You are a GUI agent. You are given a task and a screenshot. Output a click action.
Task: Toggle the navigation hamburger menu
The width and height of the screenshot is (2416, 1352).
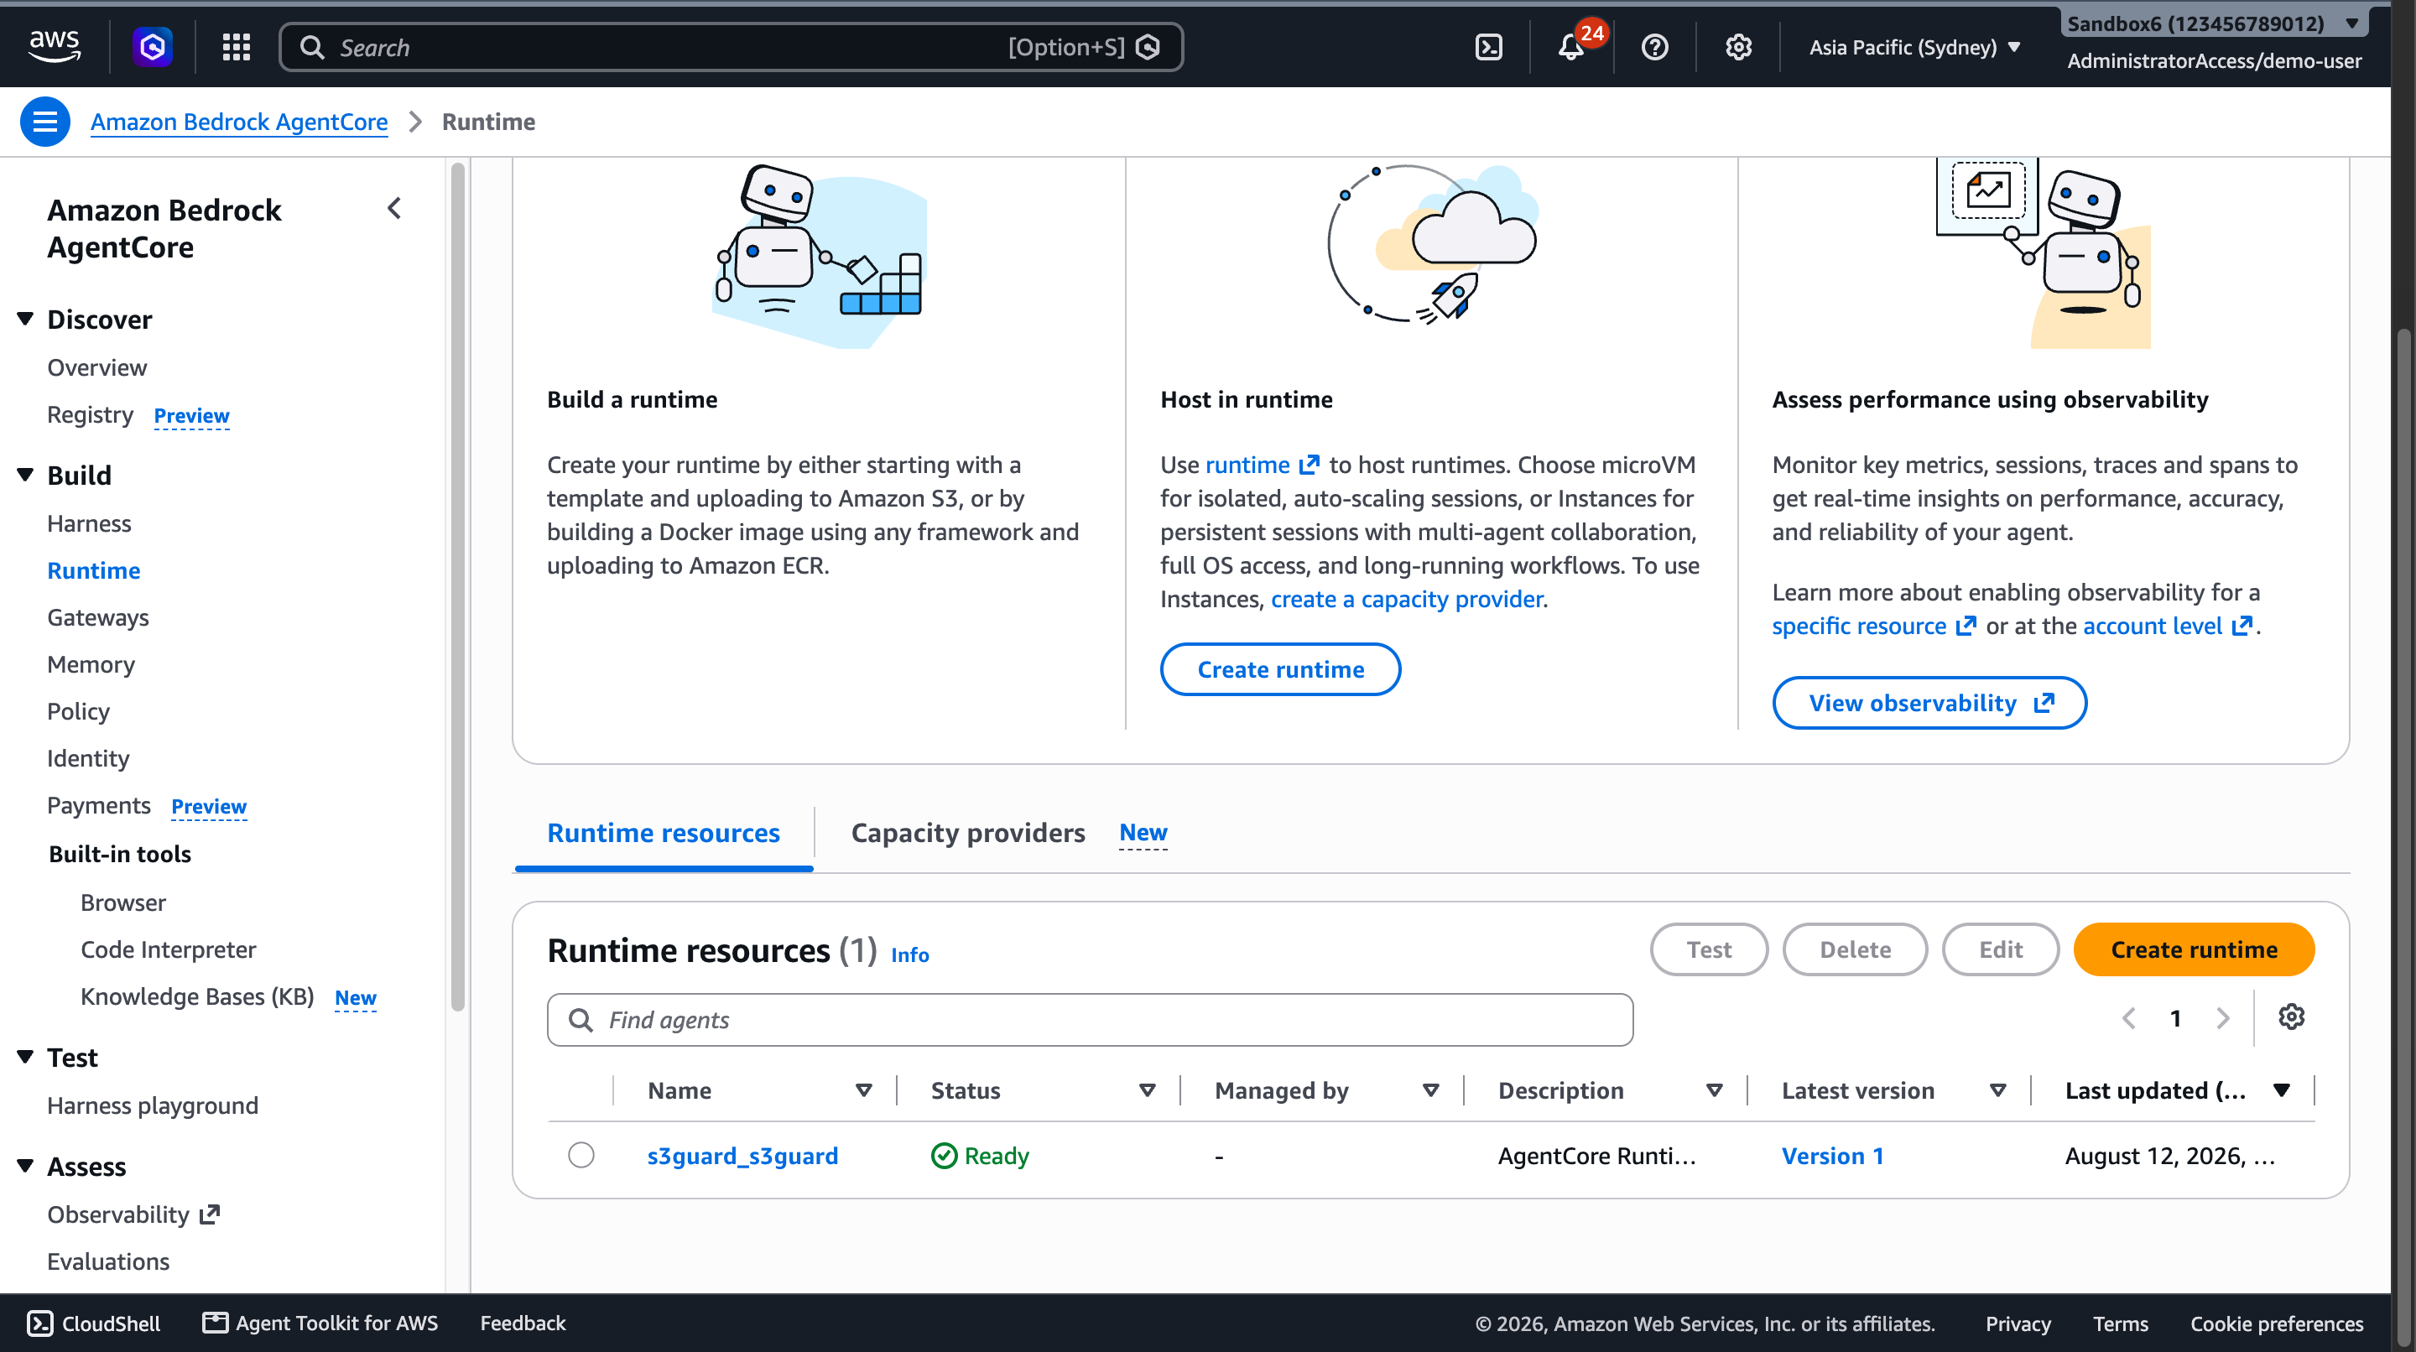point(45,122)
